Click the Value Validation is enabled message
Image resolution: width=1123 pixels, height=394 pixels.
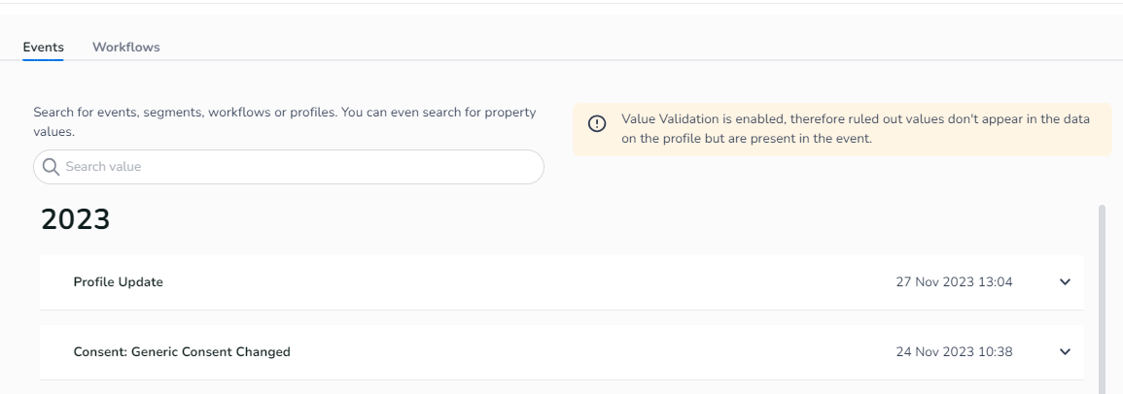click(855, 118)
